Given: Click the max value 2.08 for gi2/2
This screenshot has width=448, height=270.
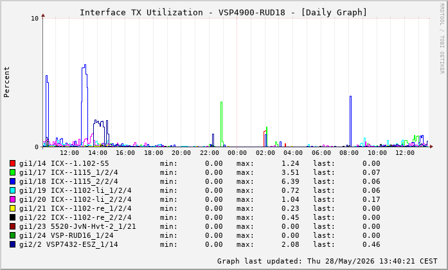Looking at the screenshot, I should coord(291,244).
